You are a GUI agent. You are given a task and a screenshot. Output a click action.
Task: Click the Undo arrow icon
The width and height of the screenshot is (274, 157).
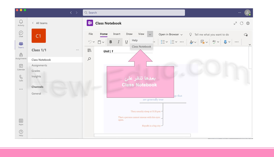pyautogui.click(x=90, y=42)
